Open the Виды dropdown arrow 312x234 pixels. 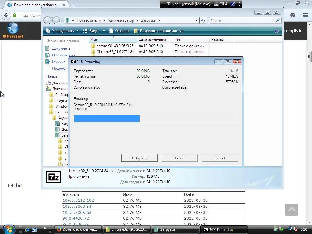pyautogui.click(x=104, y=31)
